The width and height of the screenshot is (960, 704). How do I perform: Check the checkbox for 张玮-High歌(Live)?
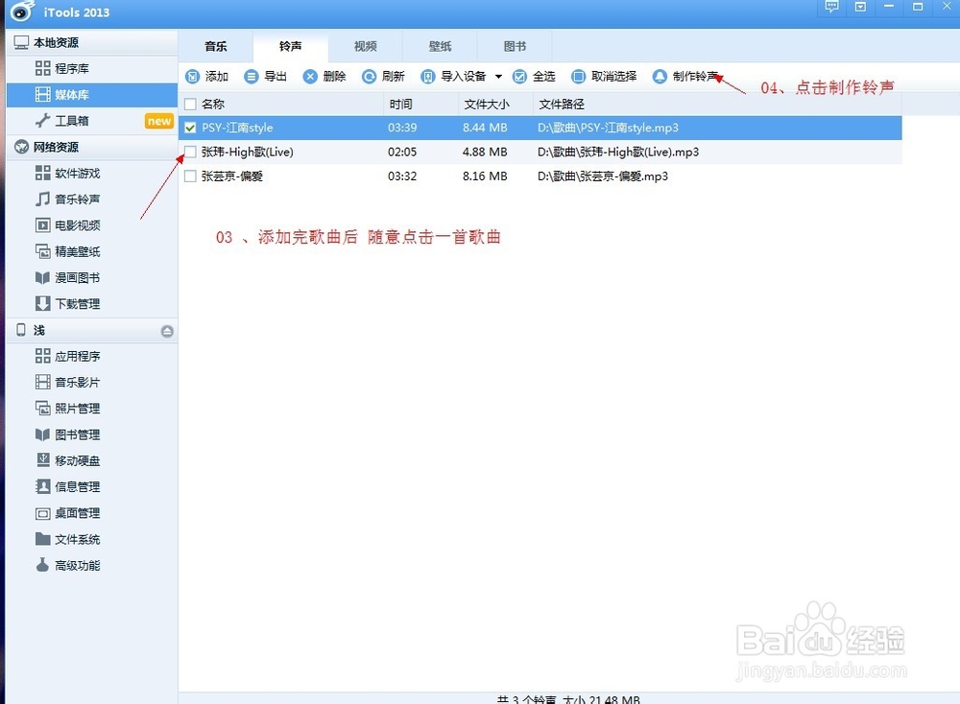189,152
